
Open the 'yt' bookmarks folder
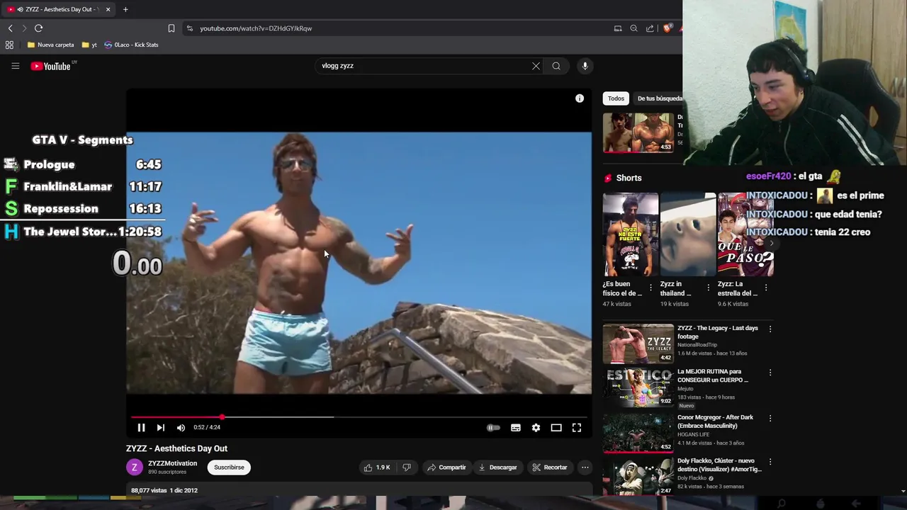tap(89, 45)
